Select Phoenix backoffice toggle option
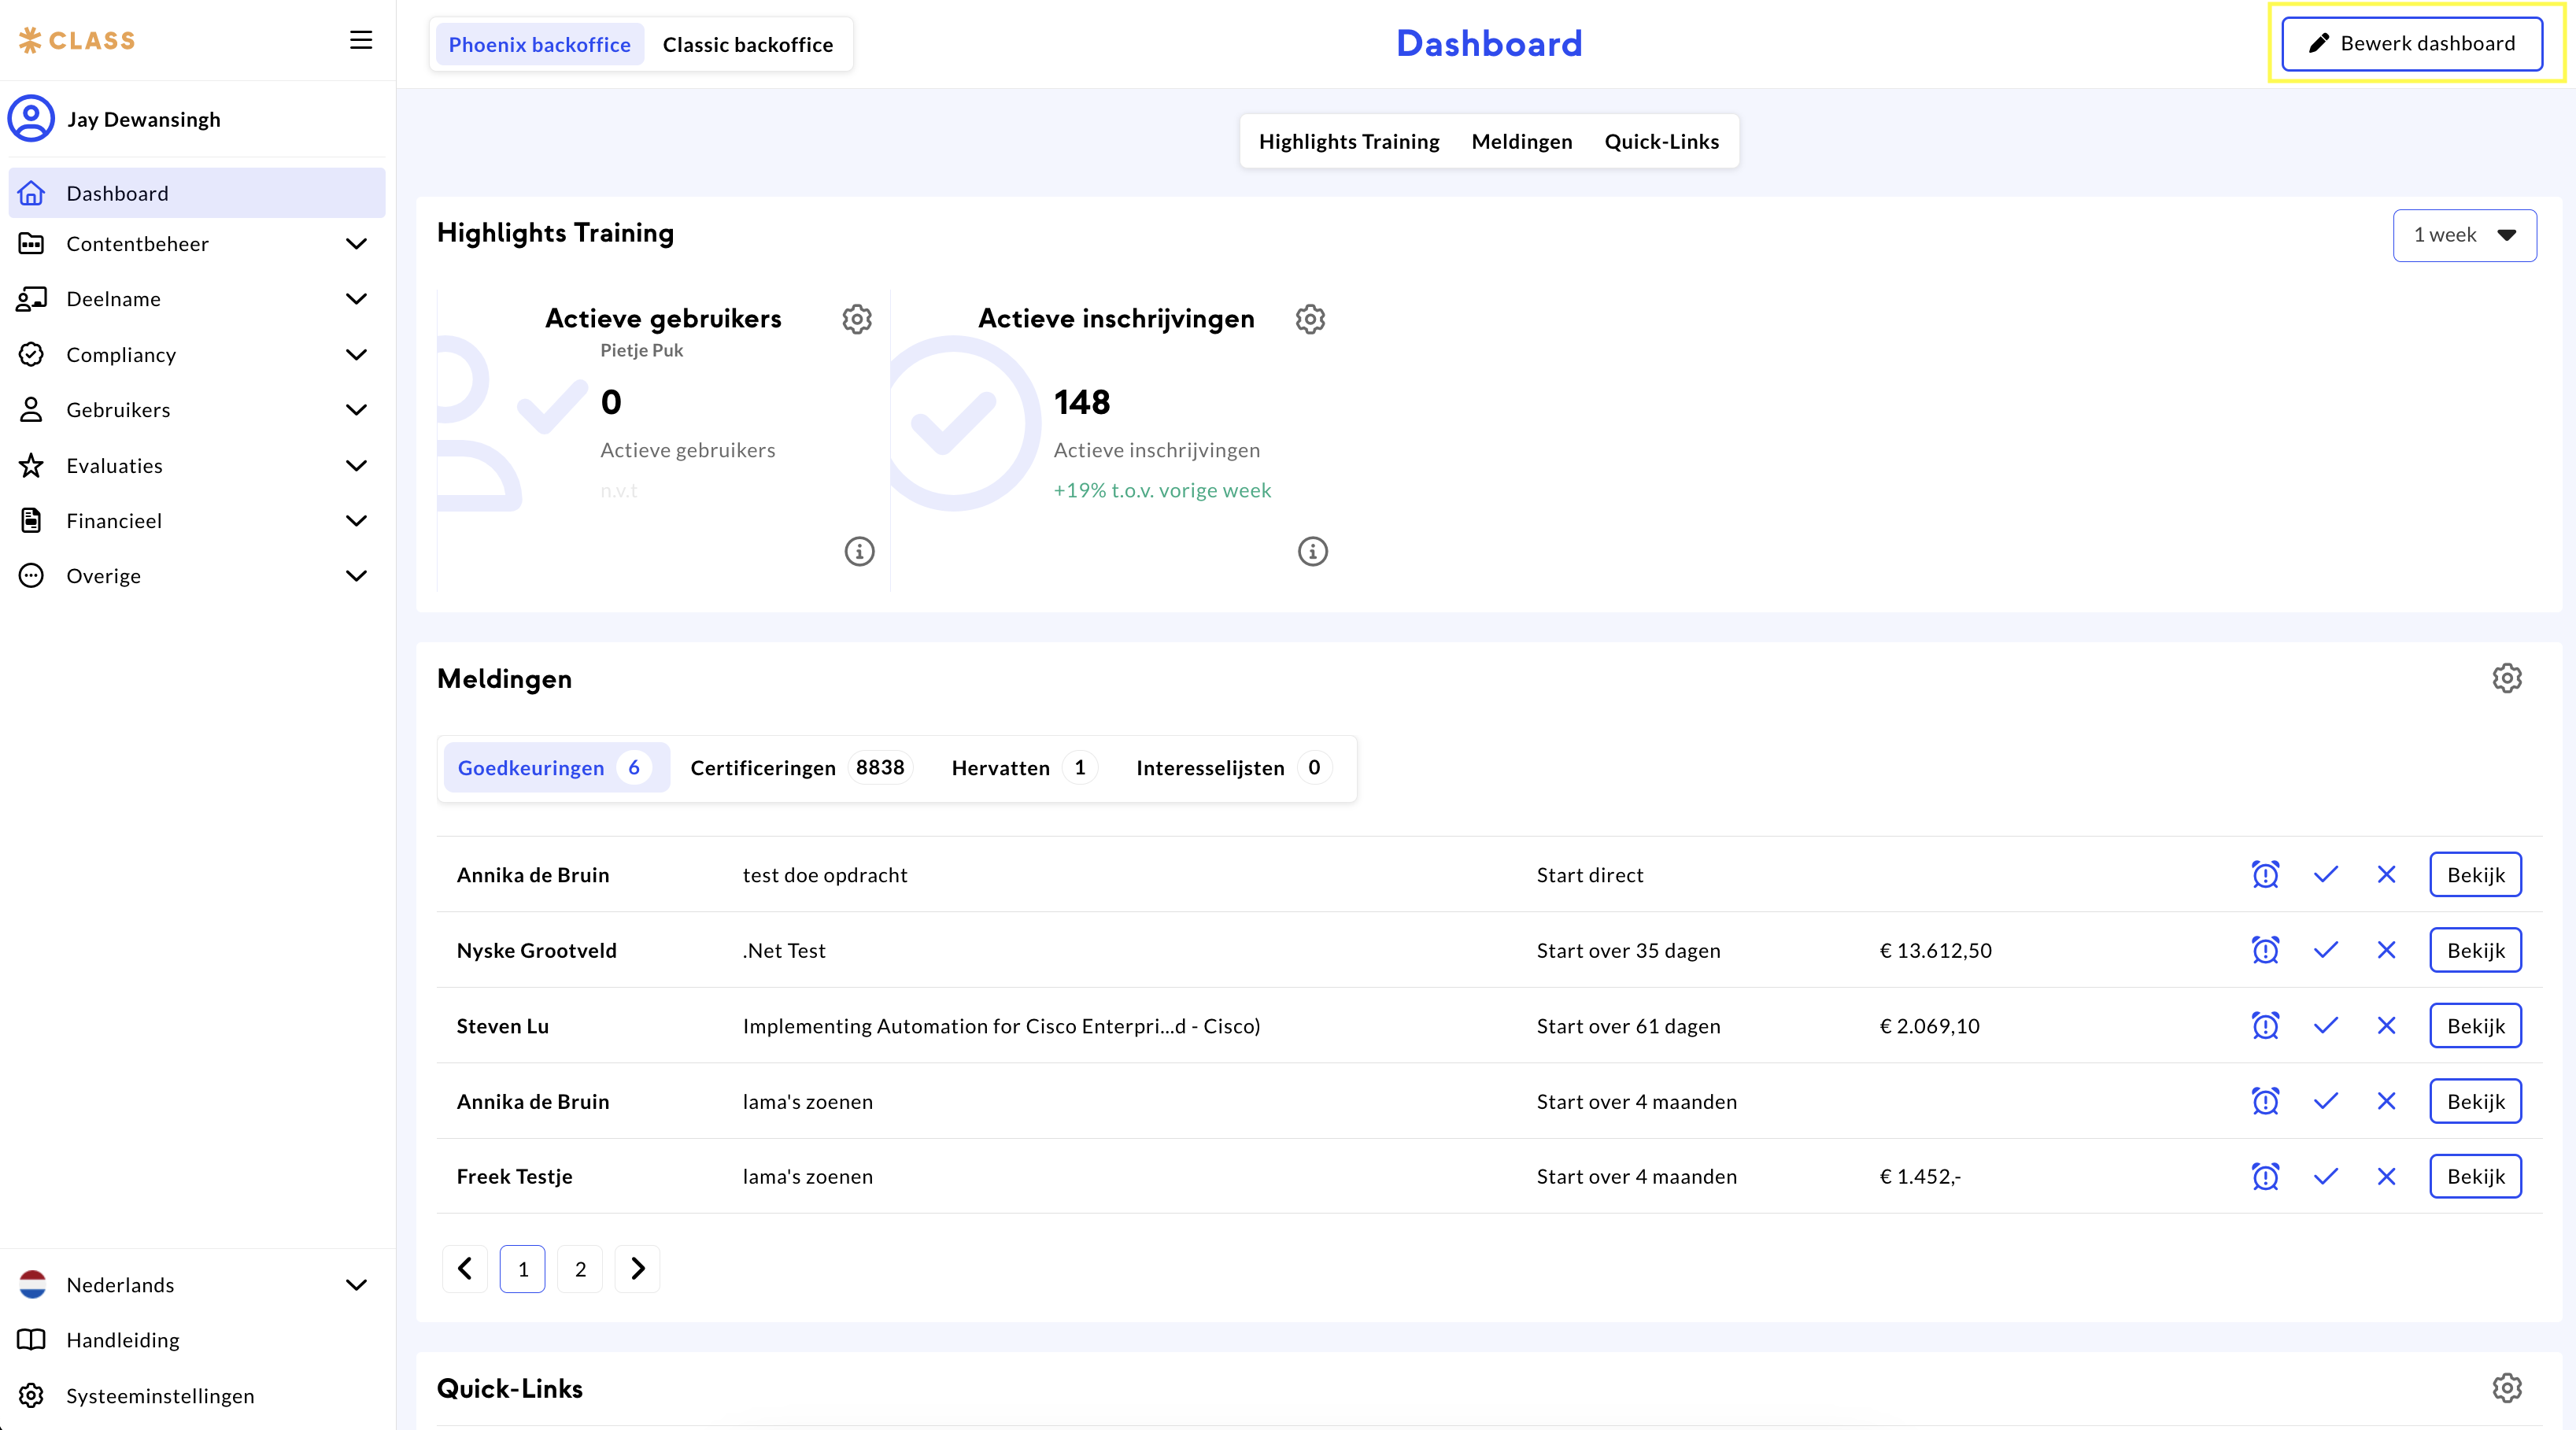Screen dimensions: 2576x1430 [539, 45]
